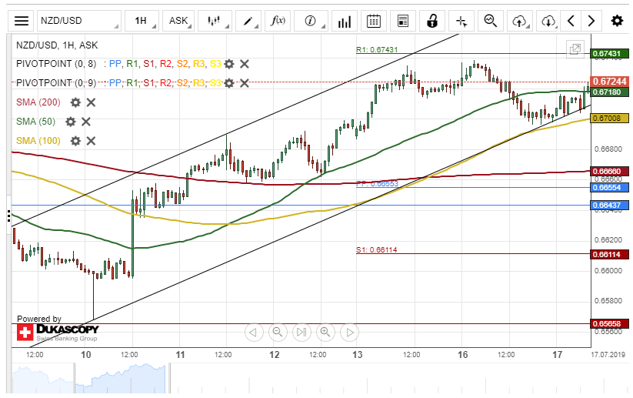Viewport: 633px width, 398px height.
Task: Change the ASK price side dropdown
Action: 182,21
